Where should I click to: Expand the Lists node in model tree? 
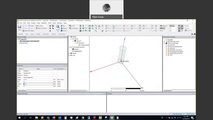click(x=69, y=55)
